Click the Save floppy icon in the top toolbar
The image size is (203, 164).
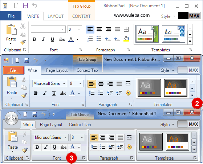tap(25, 6)
